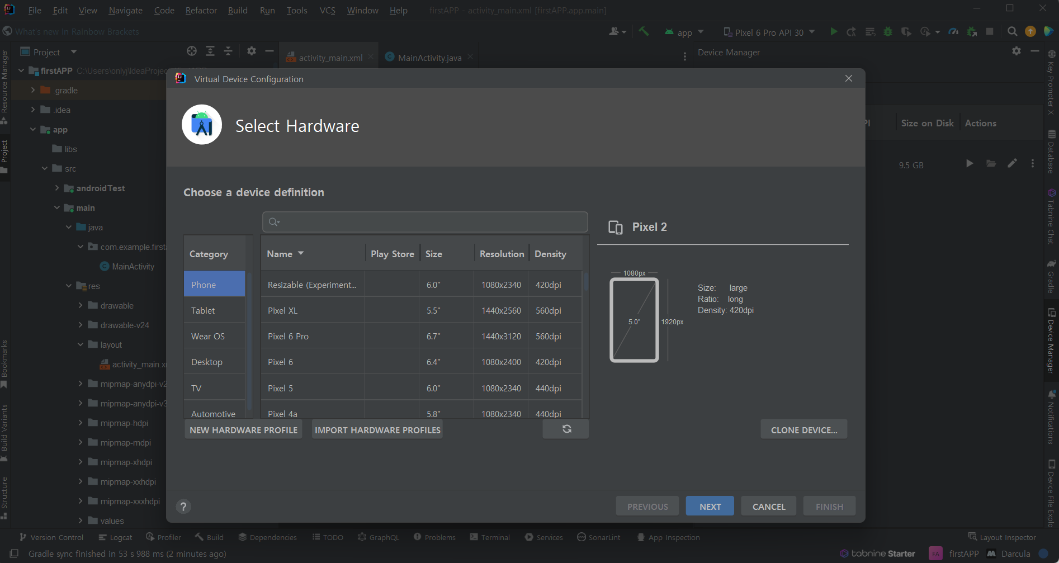The image size is (1059, 563).
Task: Click the Stop square icon in toolbar
Action: pos(990,32)
